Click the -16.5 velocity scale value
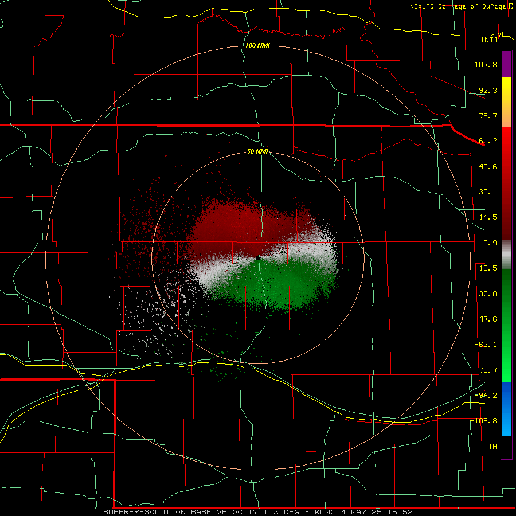516x516 pixels. tap(486, 268)
